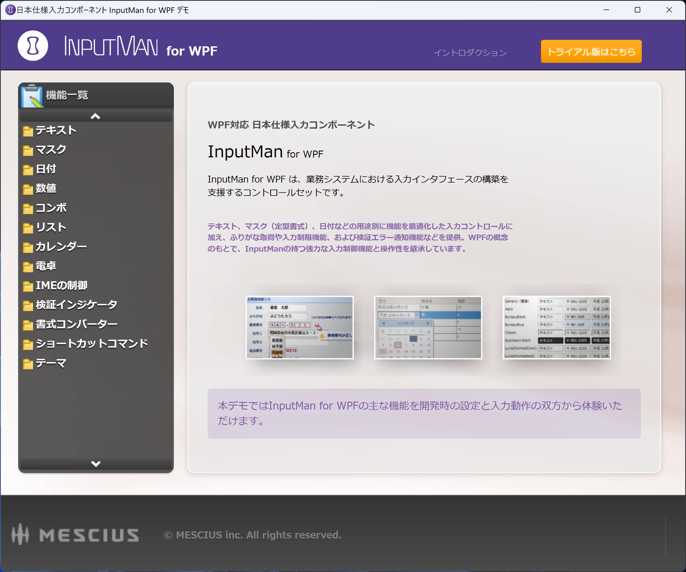Minimize the InputMan demo window
This screenshot has height=572, width=686.
click(606, 10)
